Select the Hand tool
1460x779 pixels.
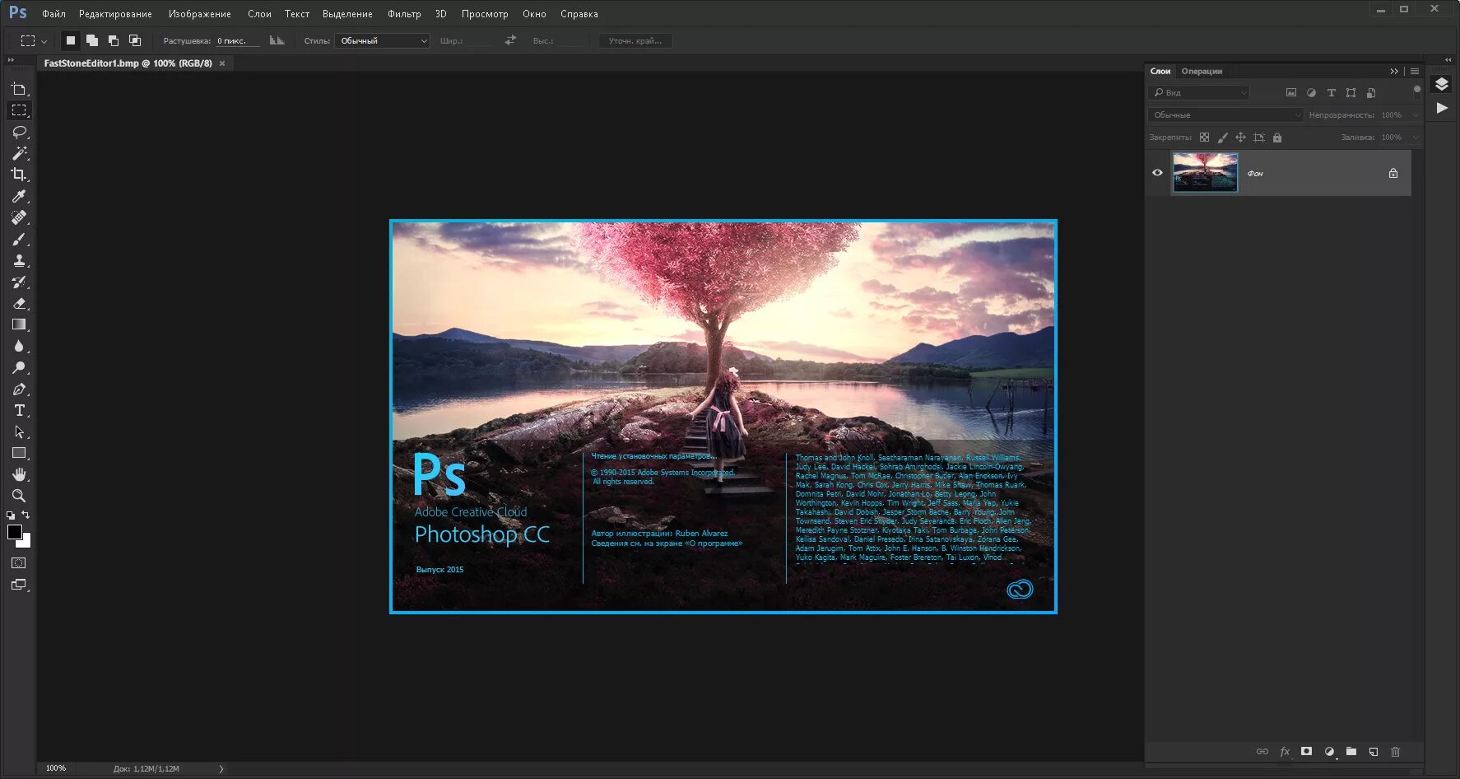point(19,474)
